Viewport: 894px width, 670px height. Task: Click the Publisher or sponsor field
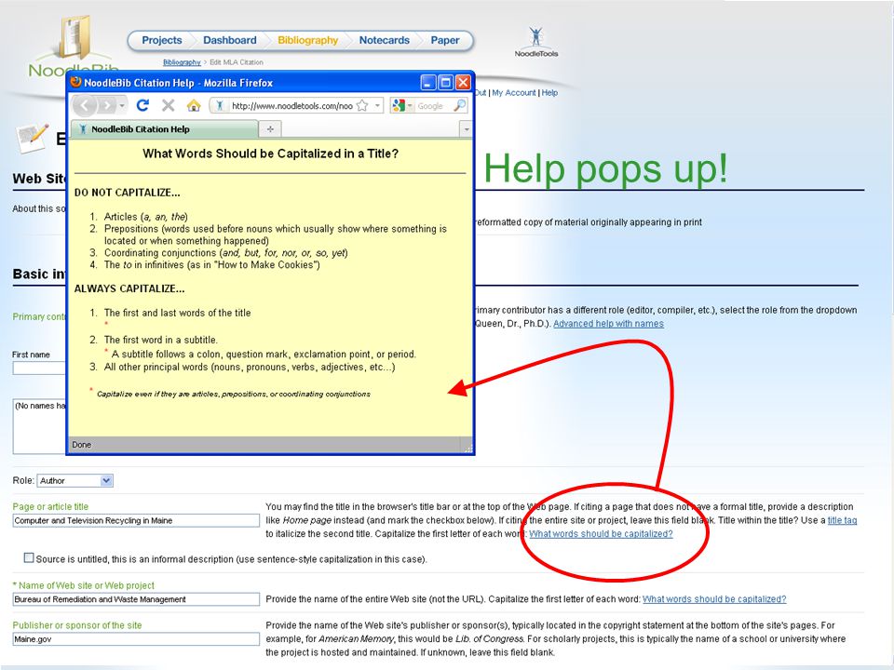click(x=136, y=639)
